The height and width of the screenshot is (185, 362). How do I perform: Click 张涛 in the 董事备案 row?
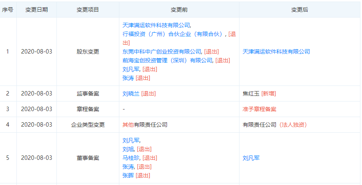(128, 167)
